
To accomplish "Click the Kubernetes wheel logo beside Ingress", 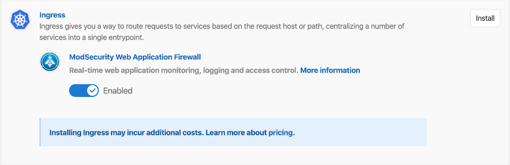I will (21, 20).
